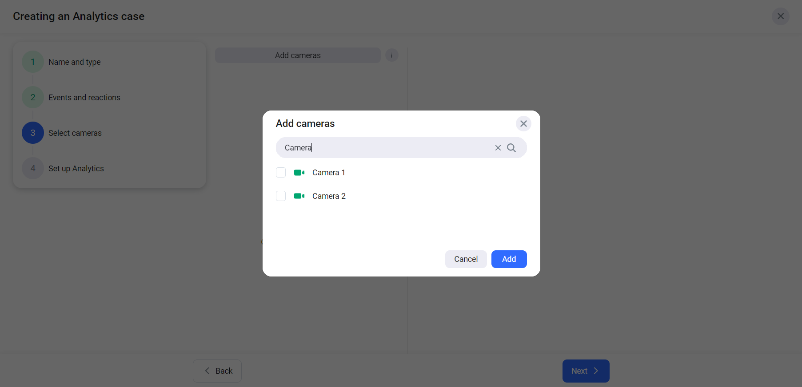Screen dimensions: 802x387
Task: Clear the camera search text
Action: coord(498,148)
